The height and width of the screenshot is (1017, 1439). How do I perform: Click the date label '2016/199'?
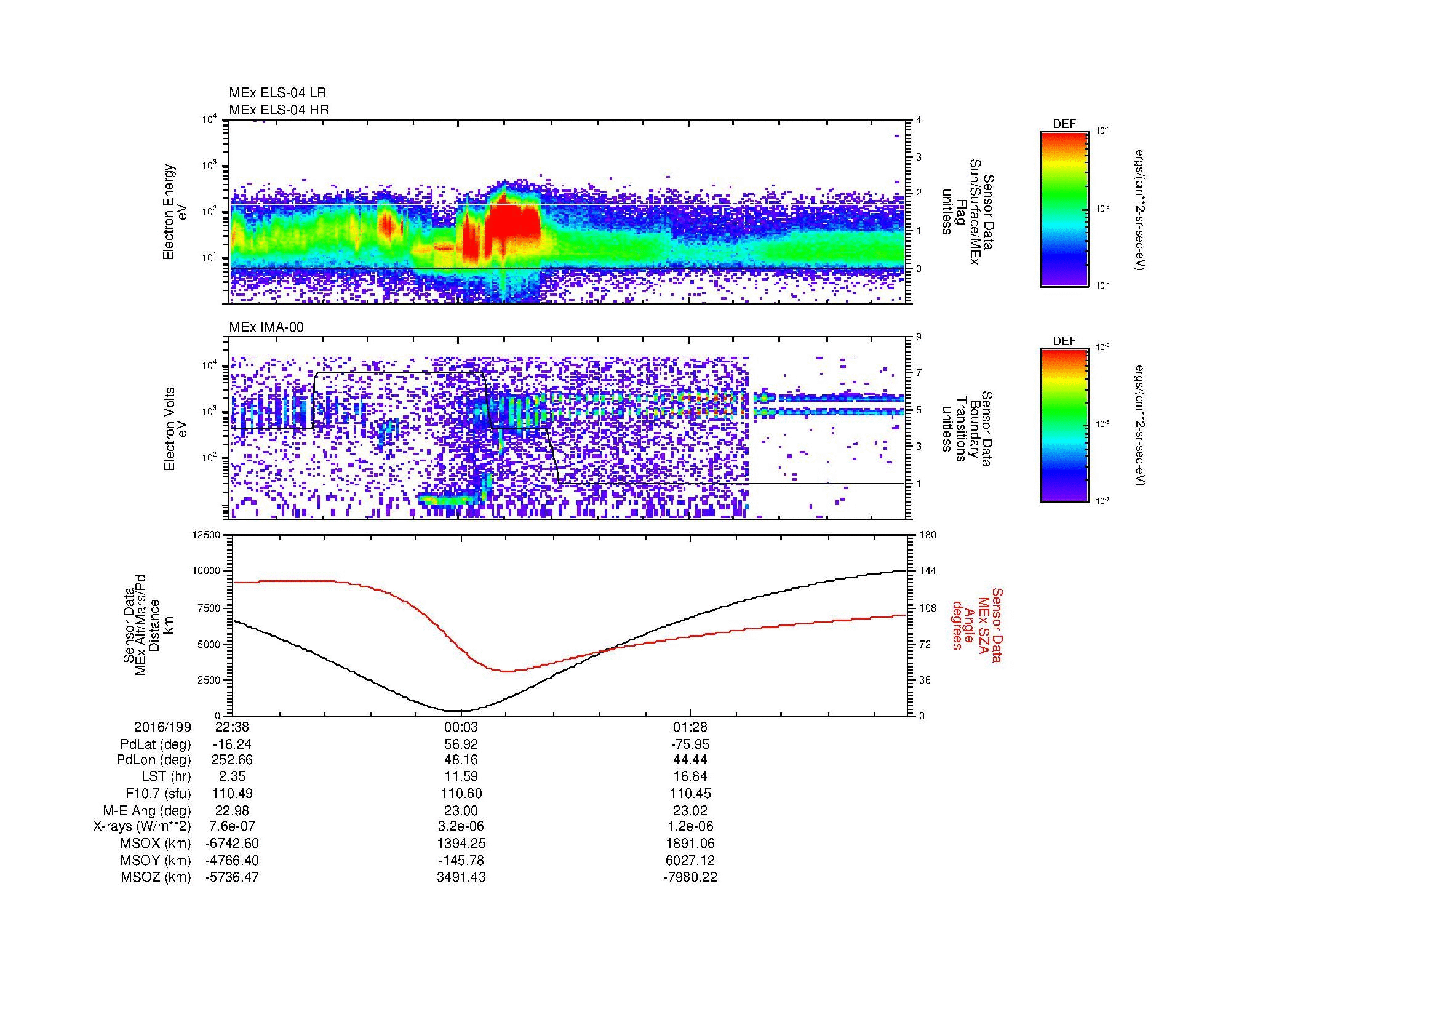click(x=162, y=727)
